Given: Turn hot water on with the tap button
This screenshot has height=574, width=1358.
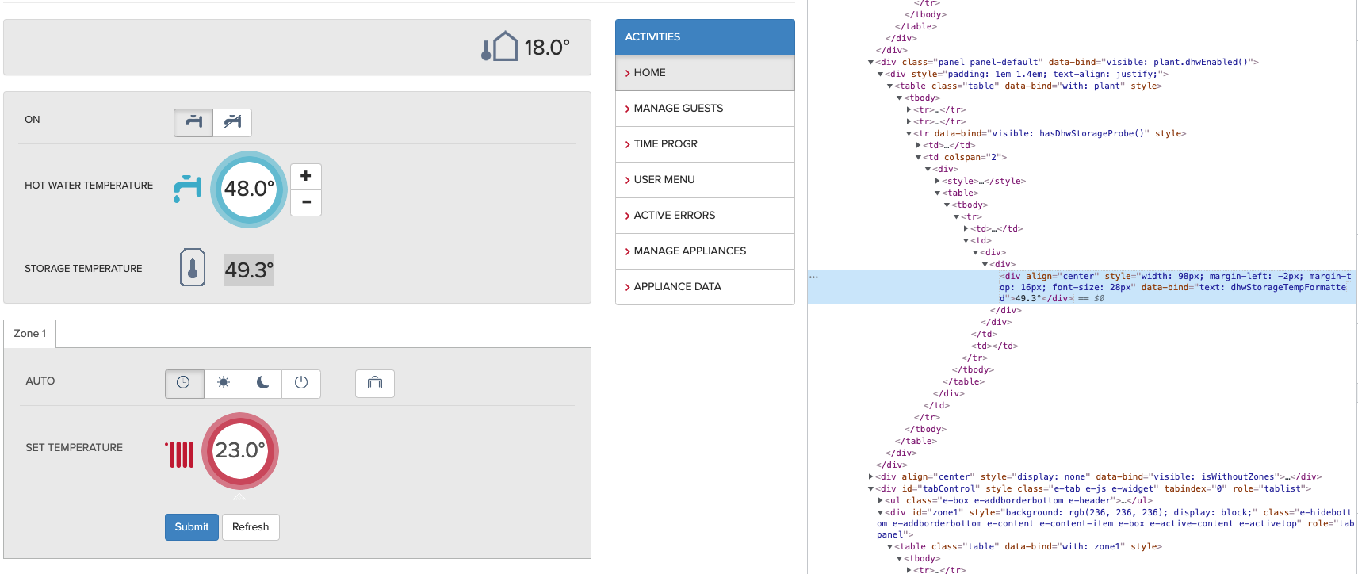Looking at the screenshot, I should (193, 122).
